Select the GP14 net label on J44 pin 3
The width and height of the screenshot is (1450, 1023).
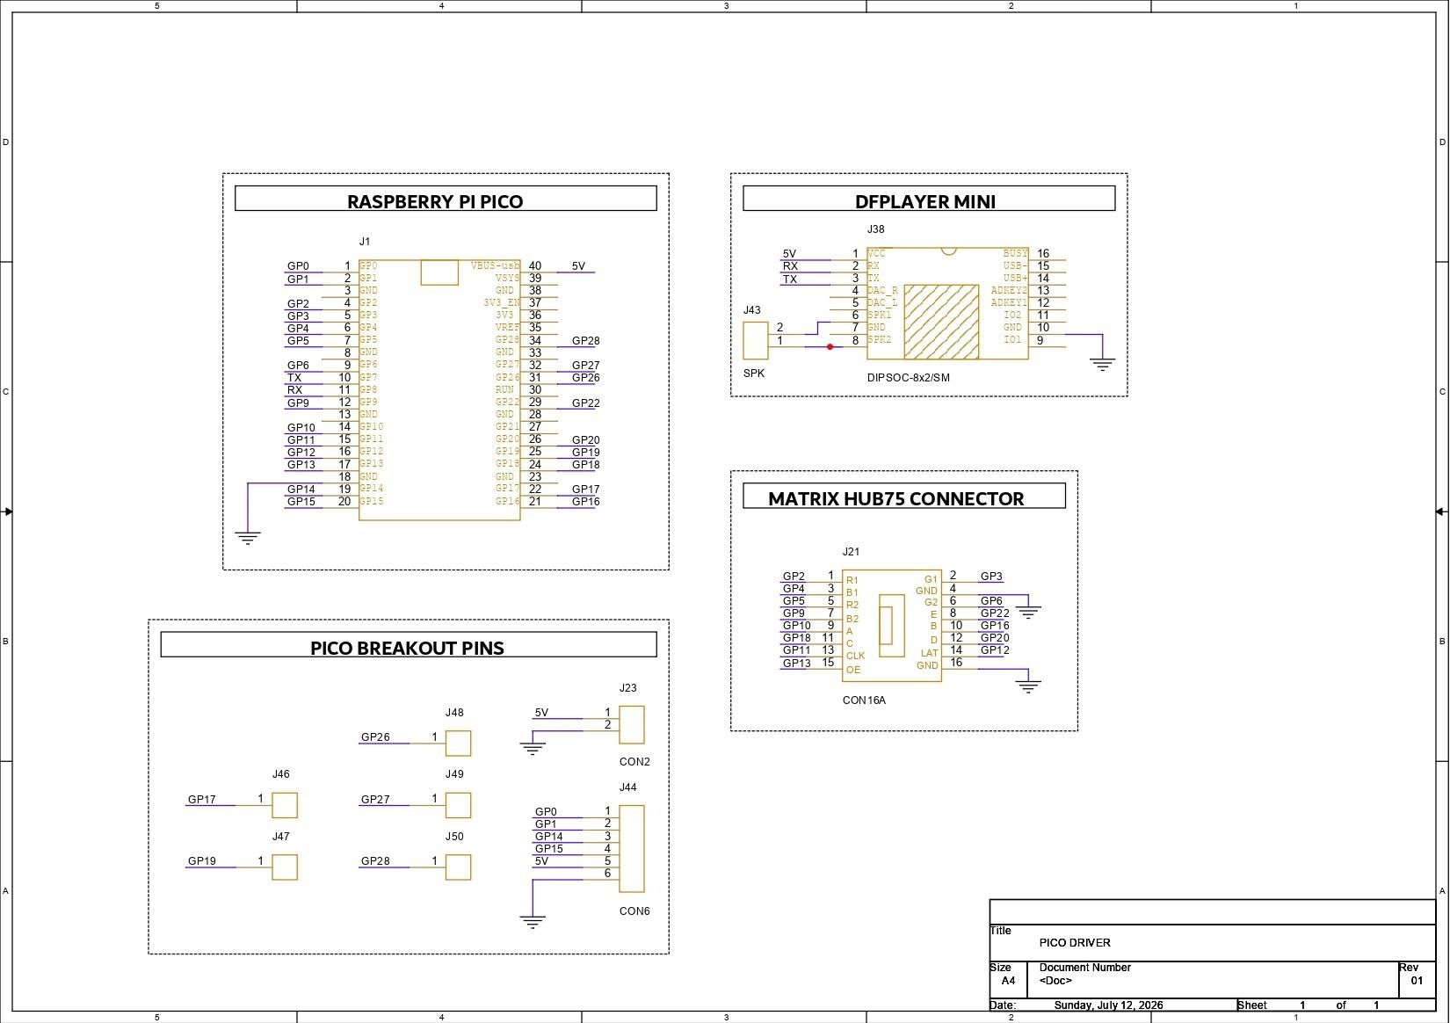click(549, 837)
